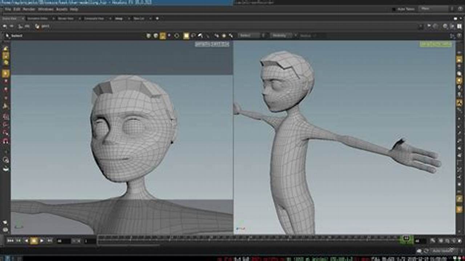Image resolution: width=465 pixels, height=261 pixels.
Task: Click the current frame number field
Action: click(x=64, y=241)
